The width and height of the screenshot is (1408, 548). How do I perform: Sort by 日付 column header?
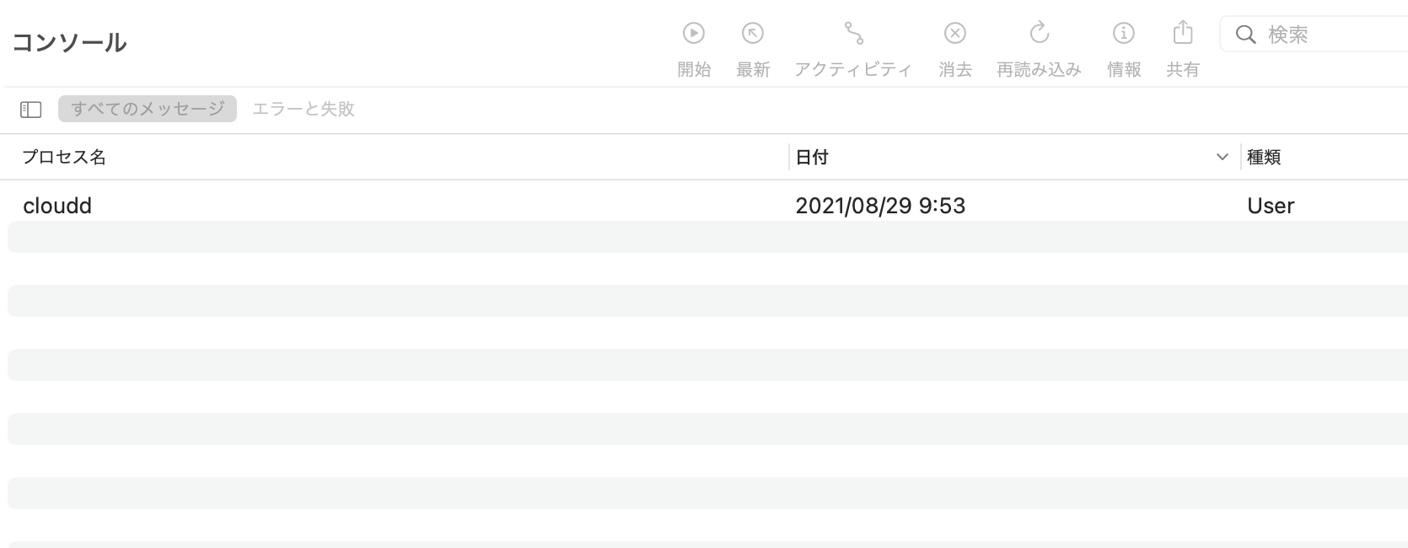[x=813, y=158]
